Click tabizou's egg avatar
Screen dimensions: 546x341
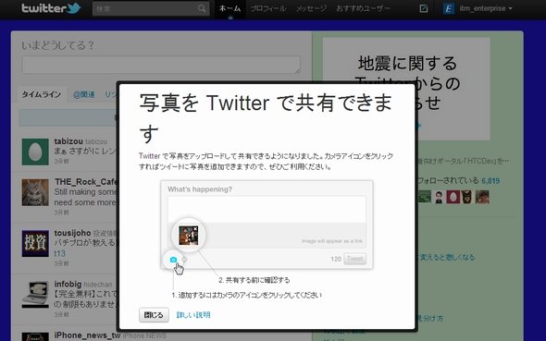pos(35,152)
